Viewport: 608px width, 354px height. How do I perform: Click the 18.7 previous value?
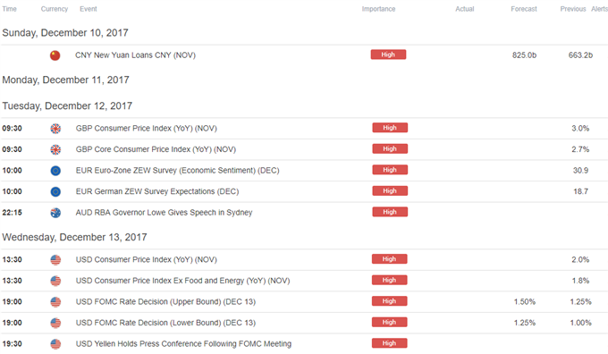click(x=580, y=191)
